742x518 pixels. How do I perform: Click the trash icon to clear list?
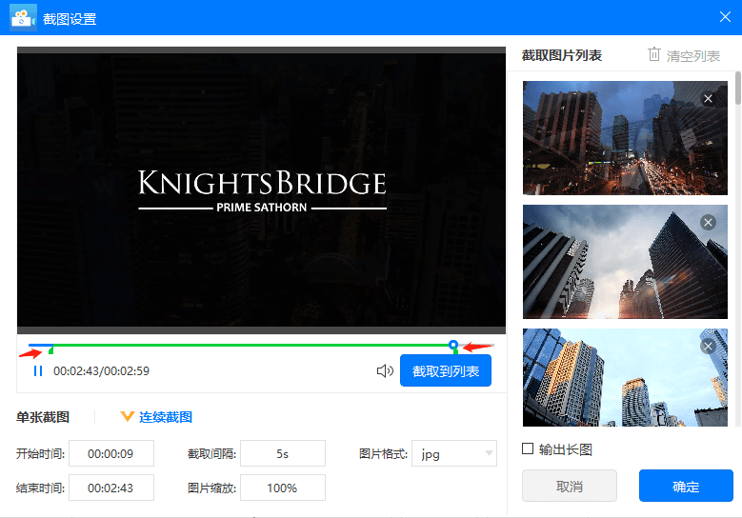[x=654, y=54]
